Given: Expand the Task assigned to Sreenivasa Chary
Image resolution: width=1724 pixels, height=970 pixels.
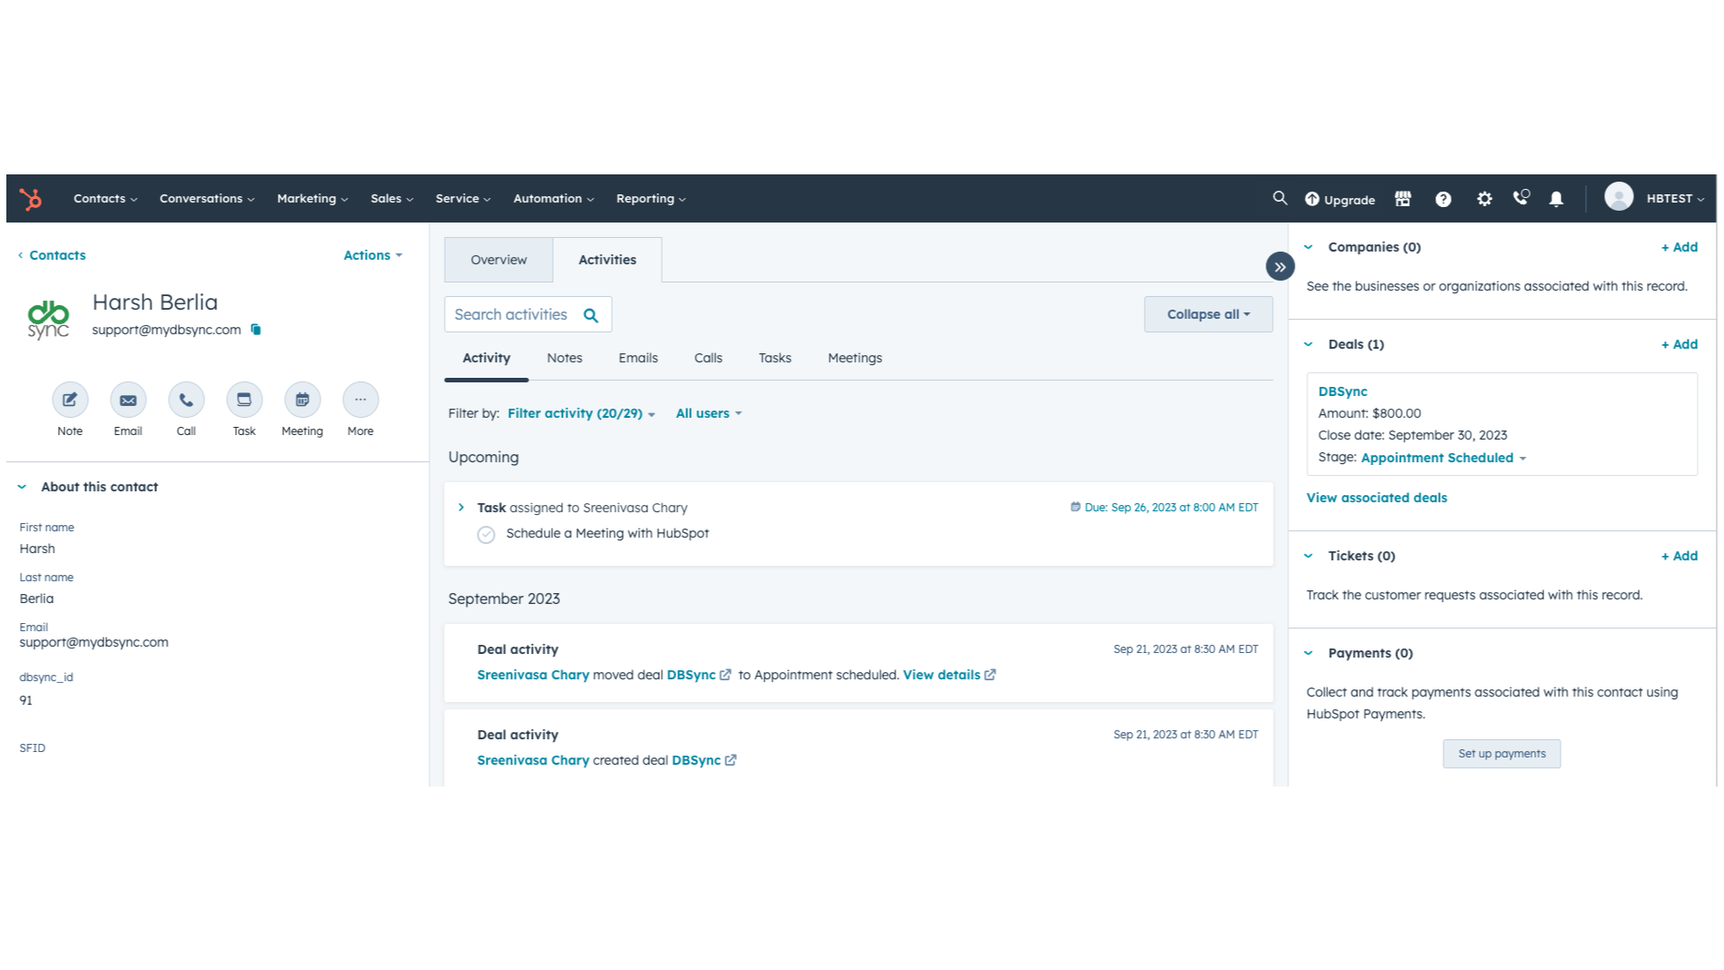Looking at the screenshot, I should coord(461,508).
